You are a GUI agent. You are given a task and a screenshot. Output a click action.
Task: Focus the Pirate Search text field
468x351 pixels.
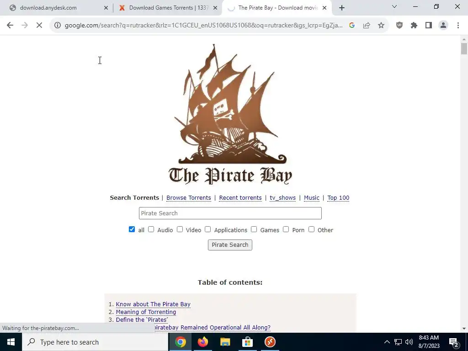230,213
